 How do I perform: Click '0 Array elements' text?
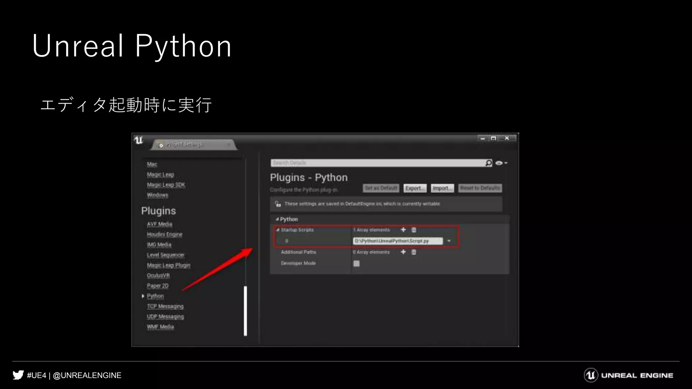(371, 252)
